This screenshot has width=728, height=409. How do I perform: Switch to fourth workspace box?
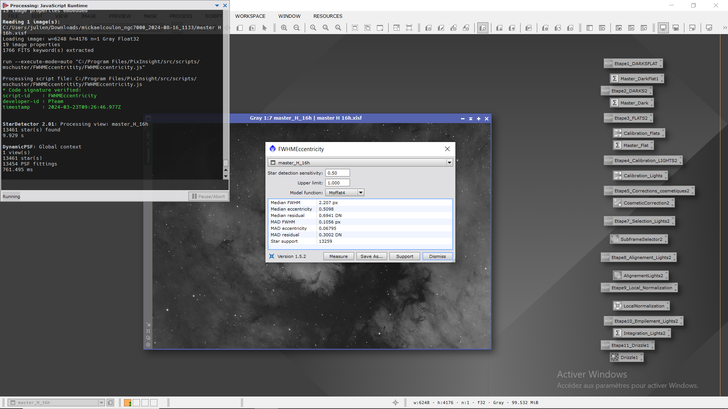tap(154, 403)
